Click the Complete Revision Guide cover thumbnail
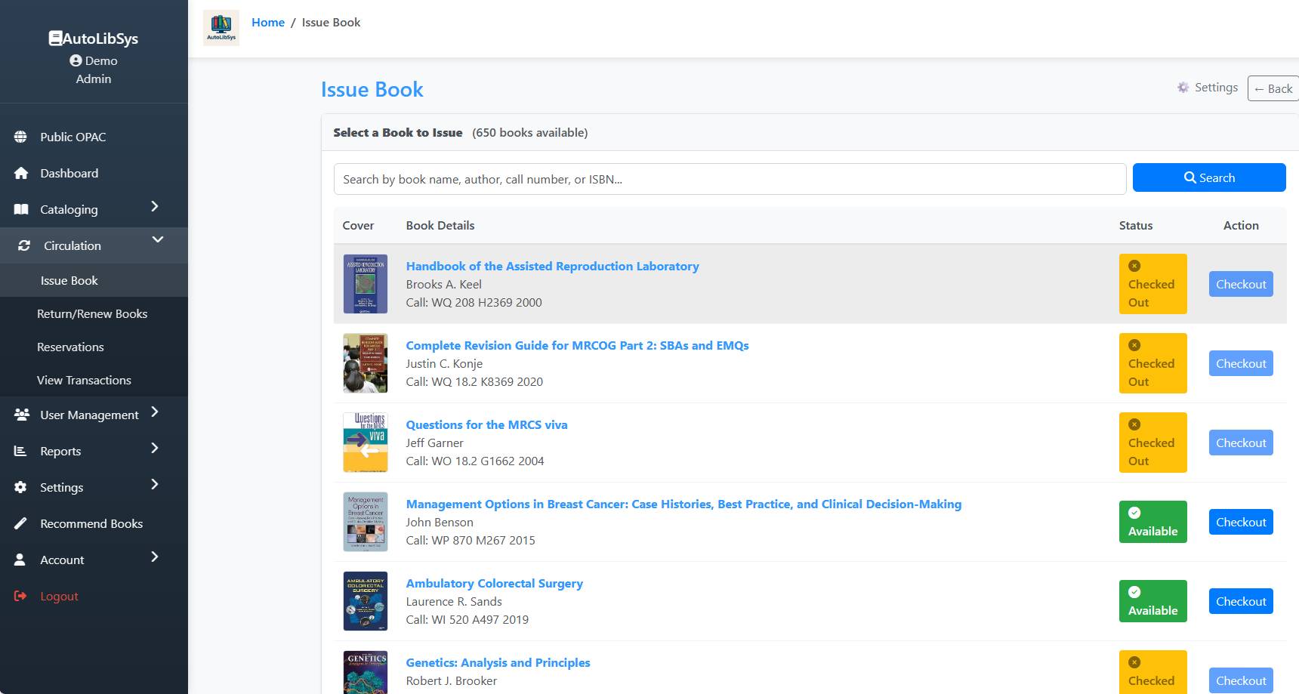This screenshot has height=694, width=1299. point(366,363)
